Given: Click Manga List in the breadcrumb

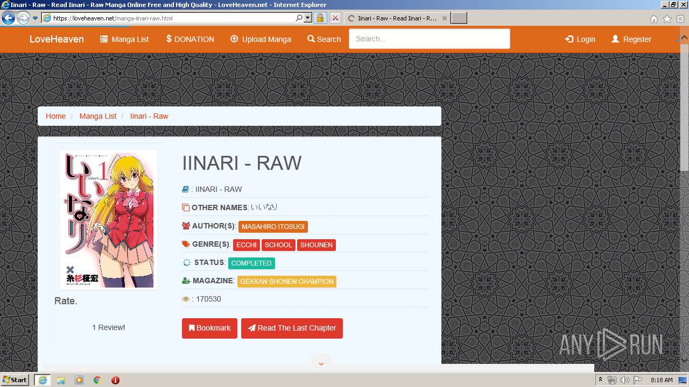Looking at the screenshot, I should click(98, 116).
